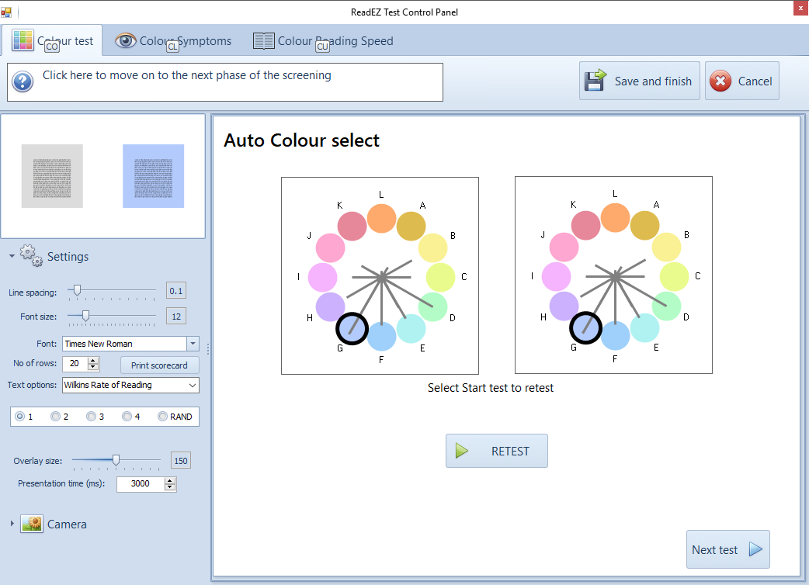Click the move to next phase message

point(186,76)
